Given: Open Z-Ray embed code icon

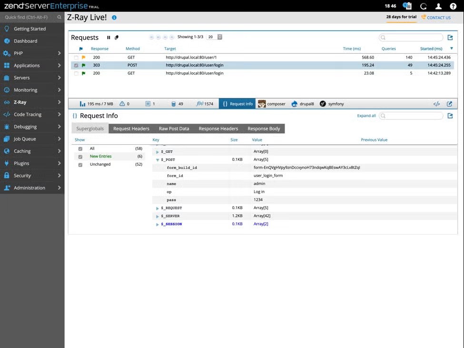Looking at the screenshot, I should [436, 104].
